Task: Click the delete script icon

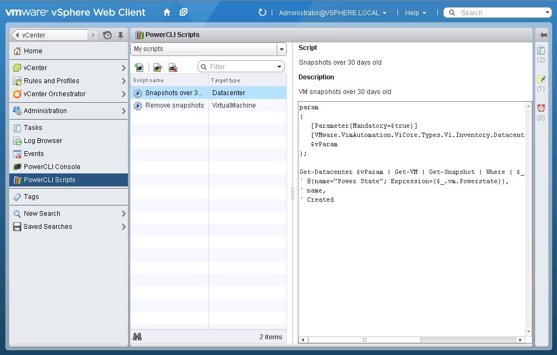Action: tap(173, 67)
